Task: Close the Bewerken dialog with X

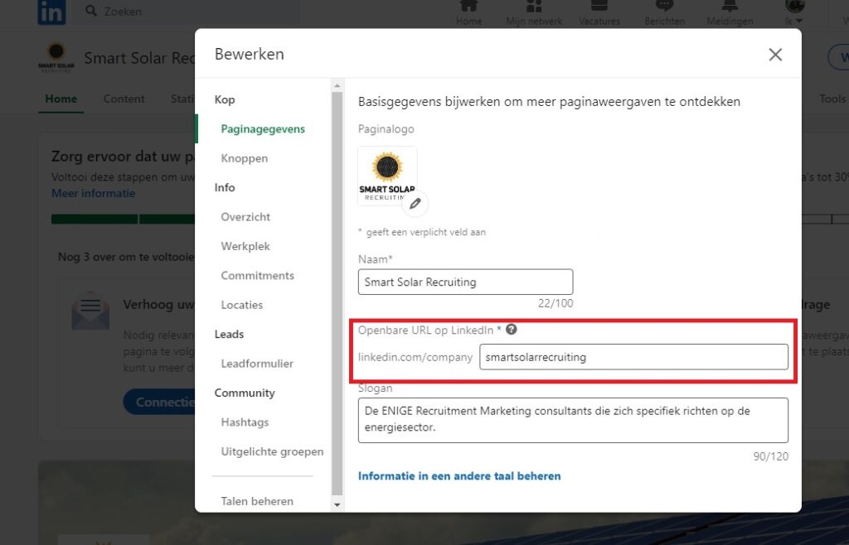Action: (775, 55)
